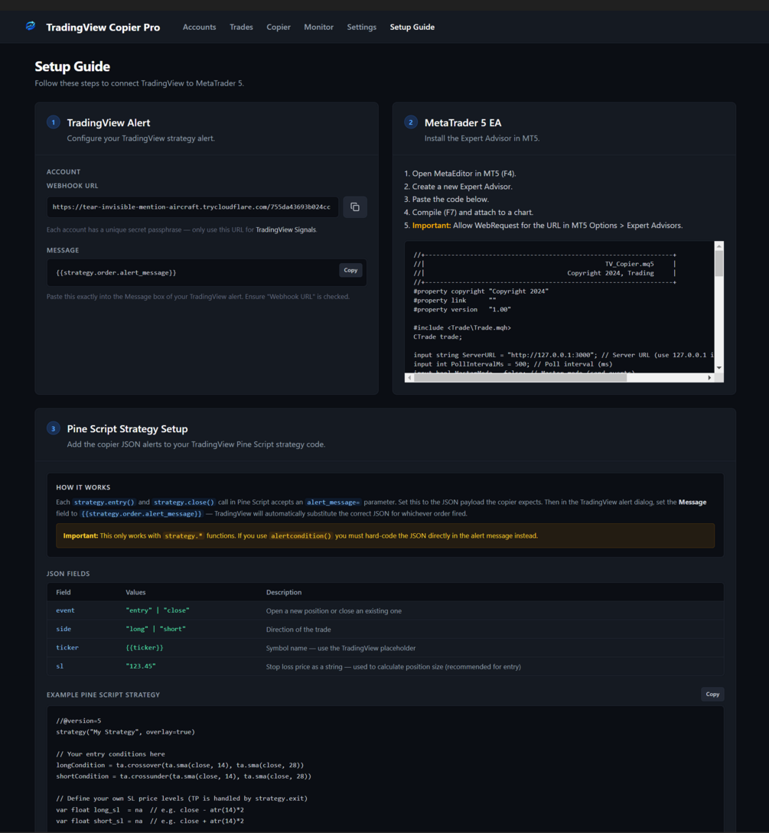
Task: Select the Setup Guide nav item
Action: [x=412, y=27]
